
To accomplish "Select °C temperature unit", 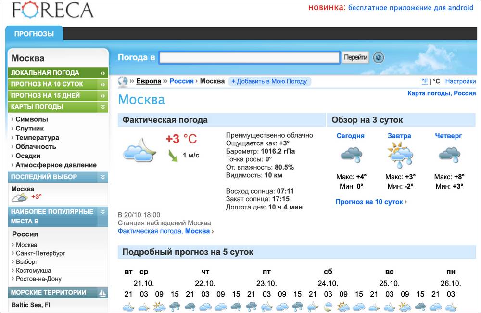I will pyautogui.click(x=436, y=81).
